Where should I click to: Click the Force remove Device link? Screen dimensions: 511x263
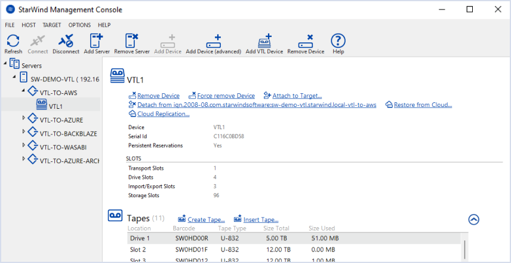pyautogui.click(x=226, y=96)
